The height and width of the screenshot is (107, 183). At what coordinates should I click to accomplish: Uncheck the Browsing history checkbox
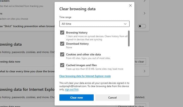(x=62, y=33)
